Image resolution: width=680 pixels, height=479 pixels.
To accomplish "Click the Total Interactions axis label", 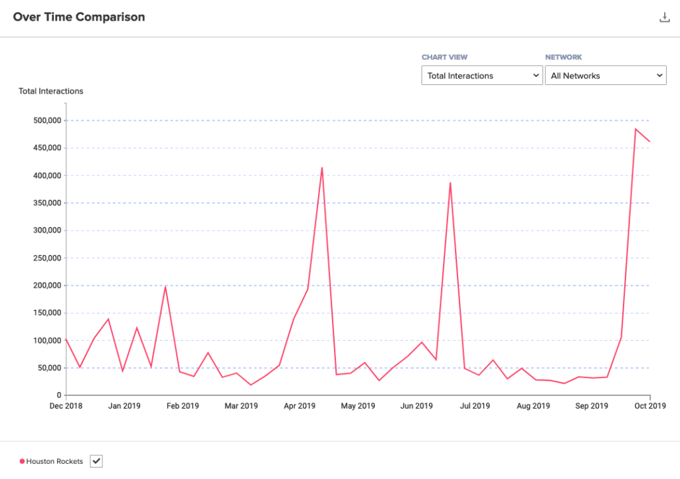I will 50,91.
